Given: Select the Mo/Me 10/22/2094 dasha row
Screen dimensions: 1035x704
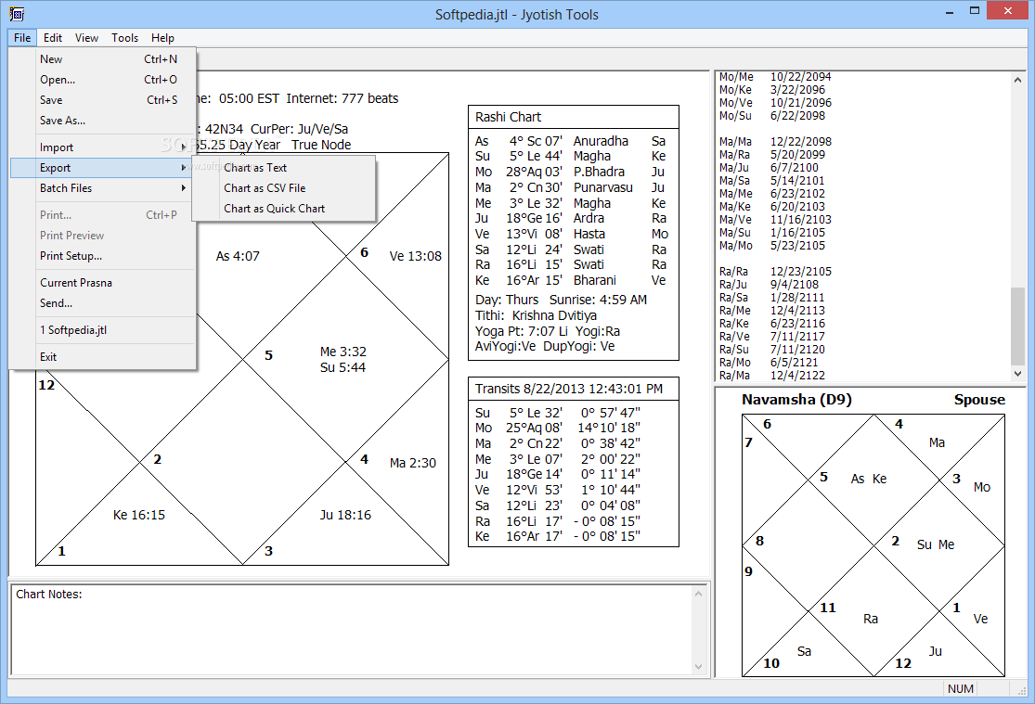Looking at the screenshot, I should click(x=775, y=77).
